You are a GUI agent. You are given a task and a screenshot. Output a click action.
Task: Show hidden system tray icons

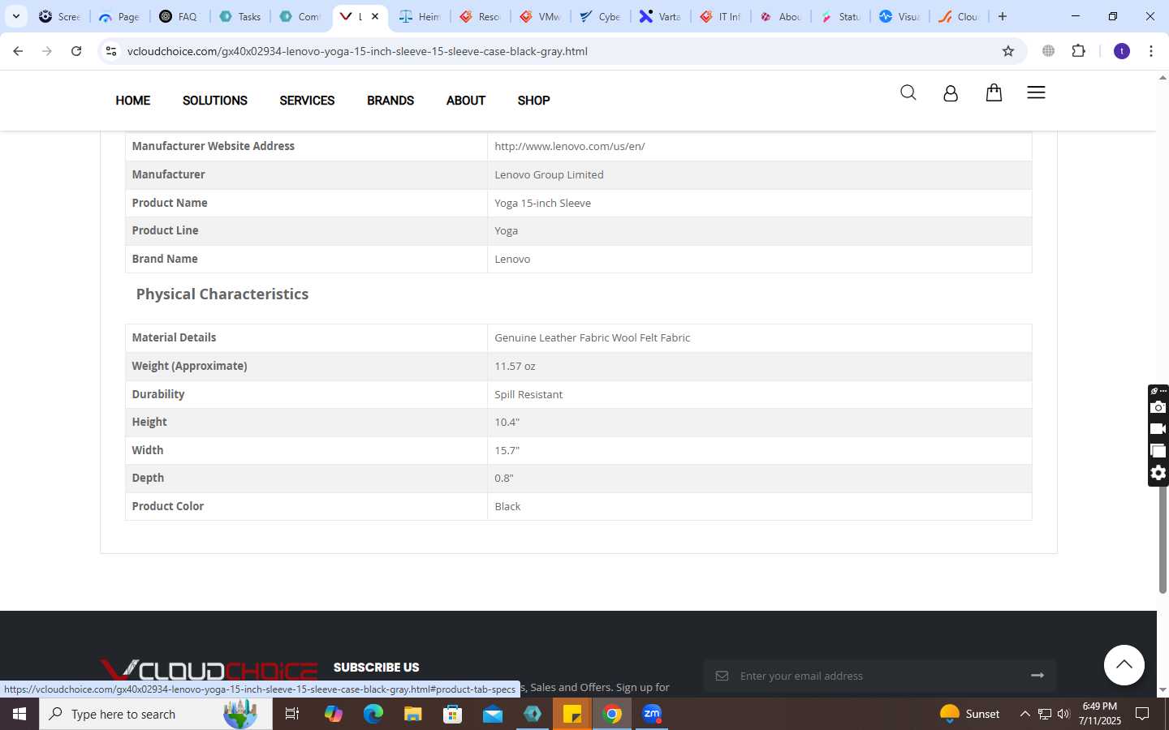(x=1024, y=714)
